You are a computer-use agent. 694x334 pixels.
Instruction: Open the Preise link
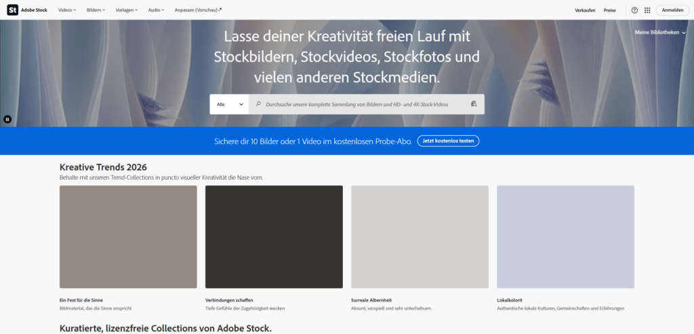tap(610, 10)
